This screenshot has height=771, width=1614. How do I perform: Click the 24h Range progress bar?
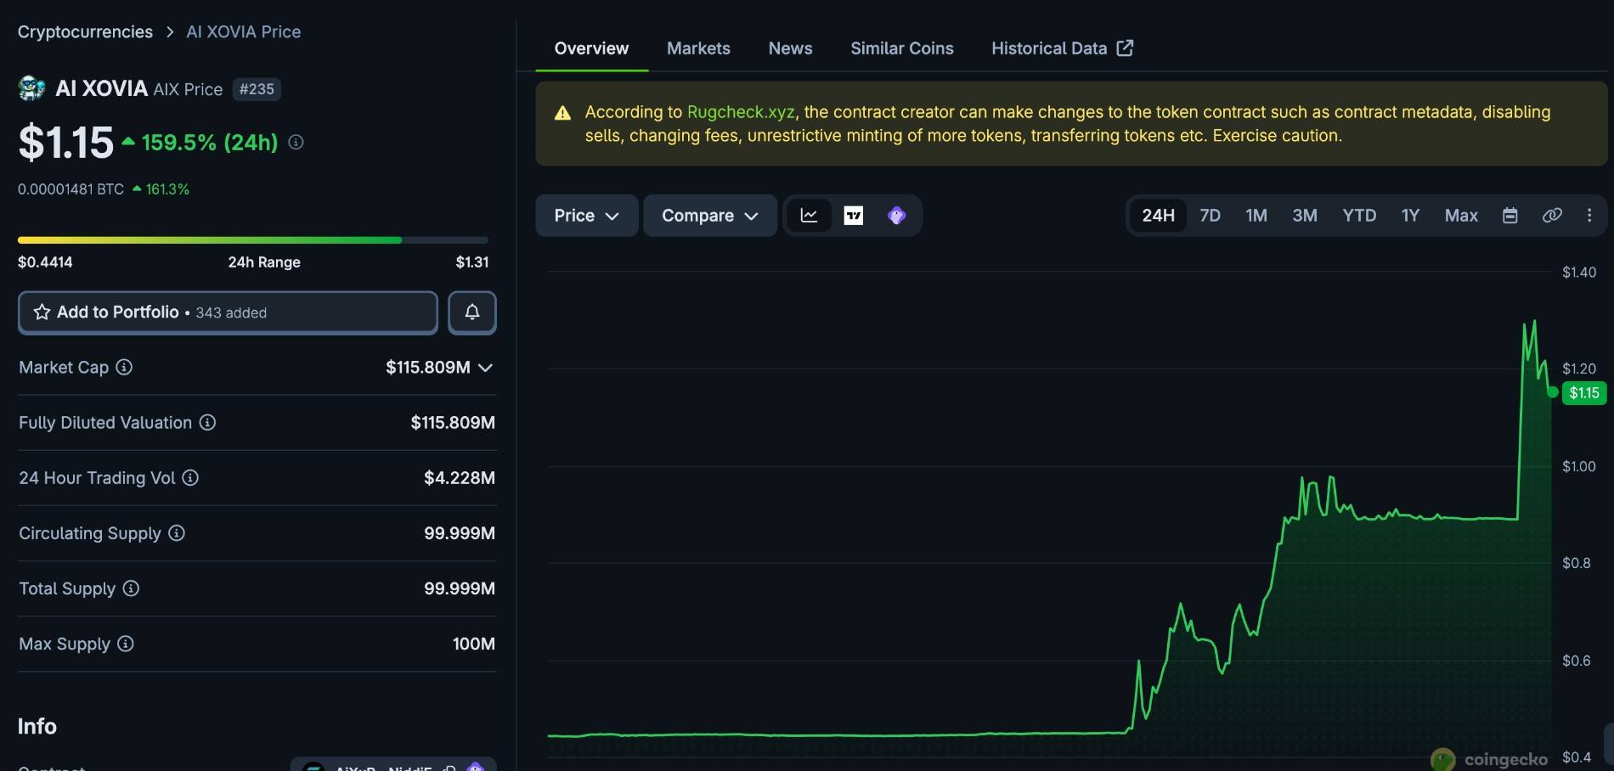(253, 240)
